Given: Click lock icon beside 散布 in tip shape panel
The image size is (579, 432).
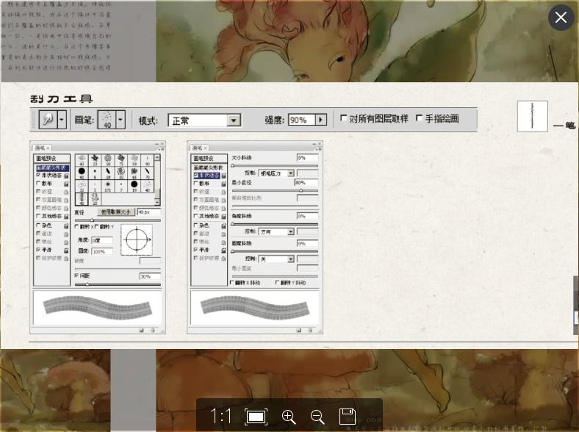Looking at the screenshot, I should coord(66,184).
